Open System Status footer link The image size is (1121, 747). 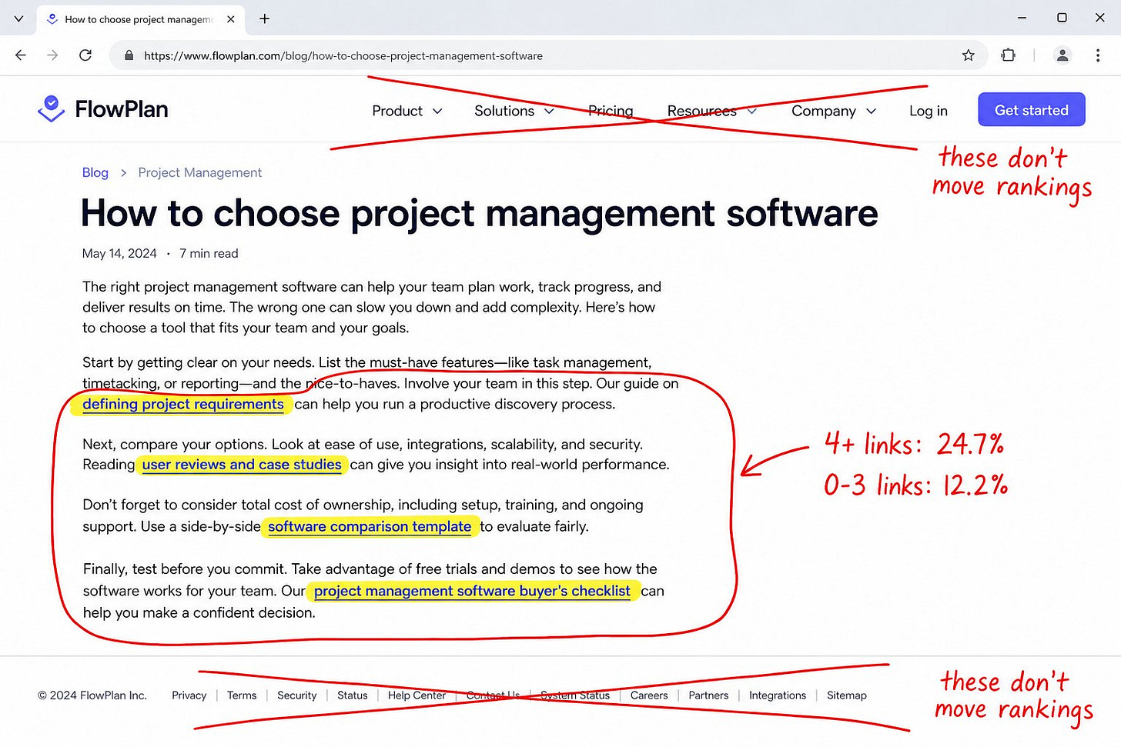click(575, 695)
